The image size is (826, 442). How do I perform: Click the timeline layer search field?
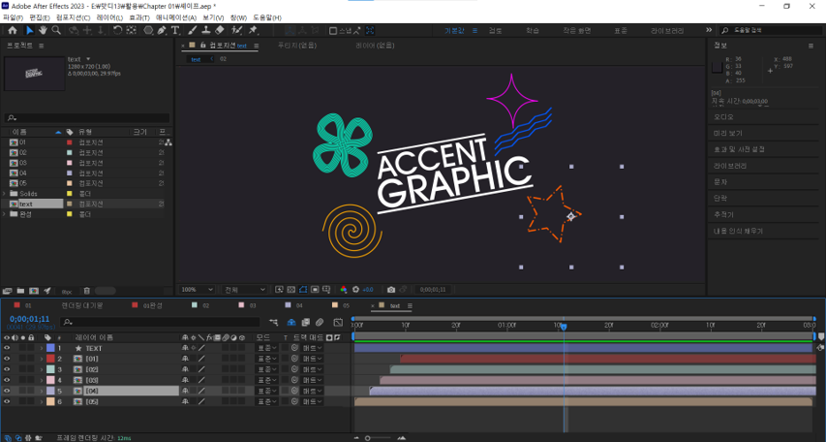tap(160, 322)
